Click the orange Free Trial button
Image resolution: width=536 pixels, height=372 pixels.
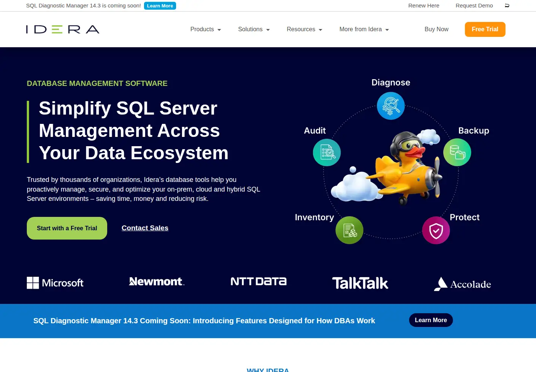(485, 29)
